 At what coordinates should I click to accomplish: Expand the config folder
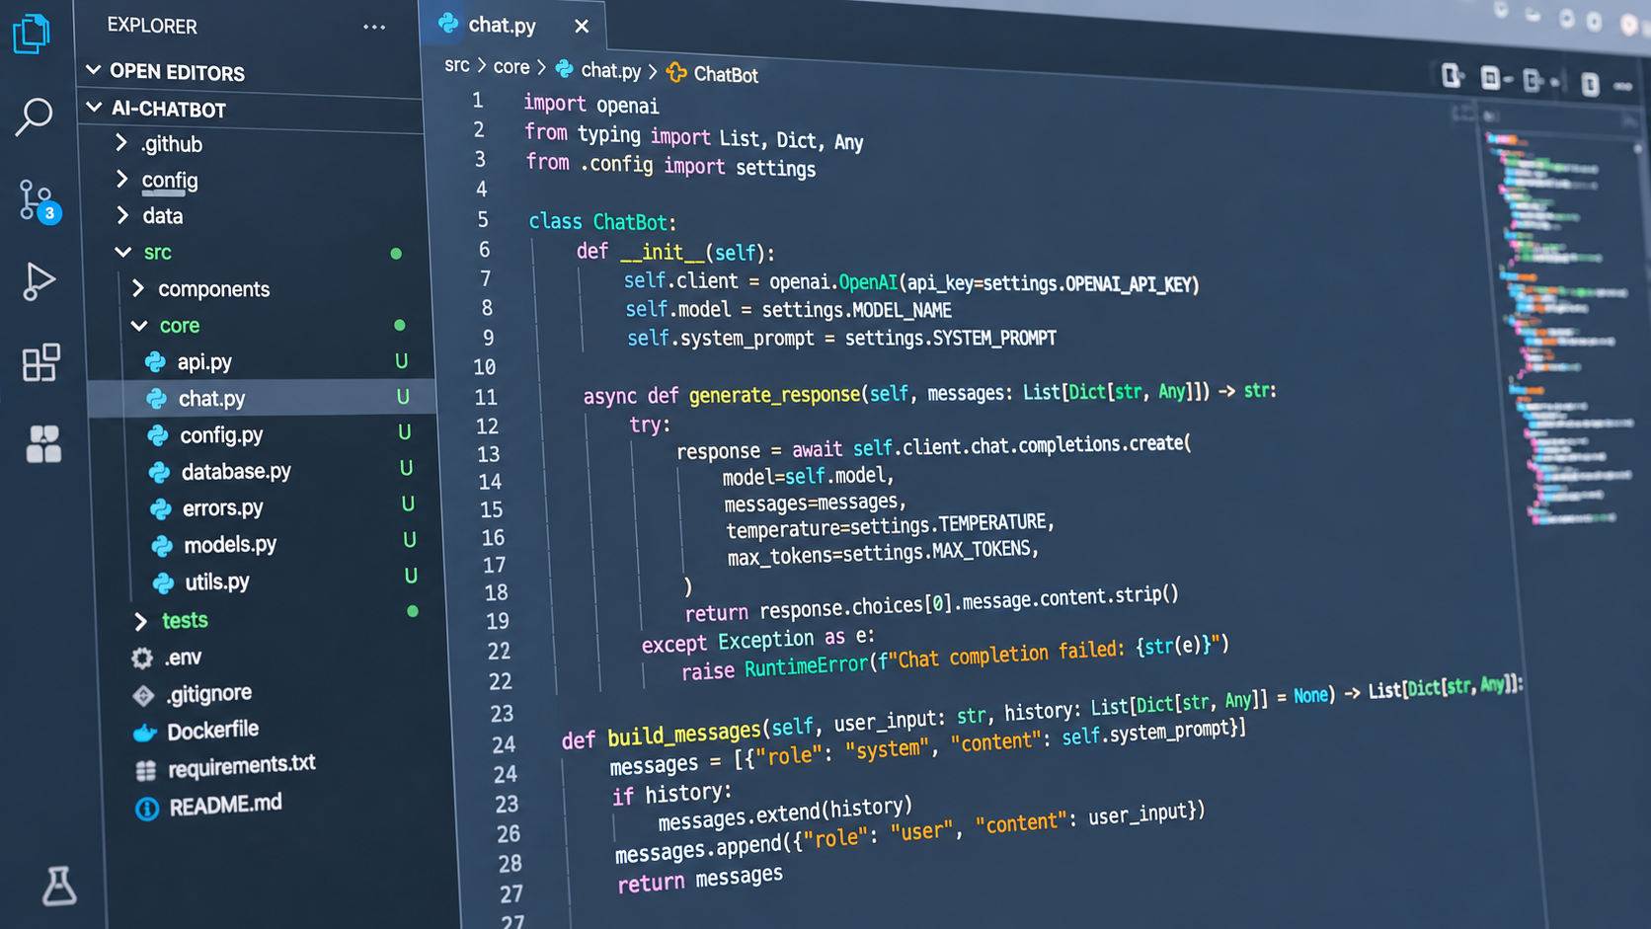click(x=122, y=179)
